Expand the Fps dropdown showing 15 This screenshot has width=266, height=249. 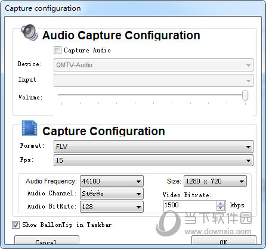(x=153, y=160)
